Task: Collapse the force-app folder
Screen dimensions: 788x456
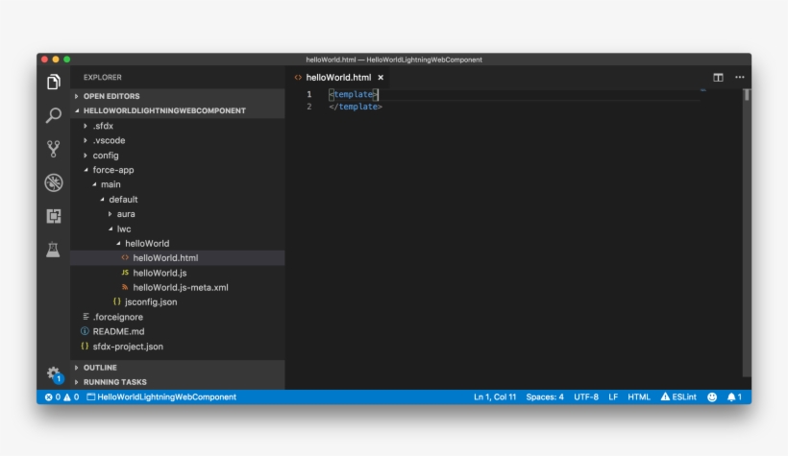Action: click(178, 170)
